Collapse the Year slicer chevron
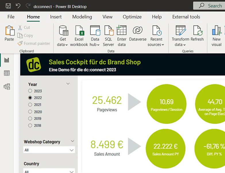This screenshot has height=173, width=225. (x=68, y=84)
